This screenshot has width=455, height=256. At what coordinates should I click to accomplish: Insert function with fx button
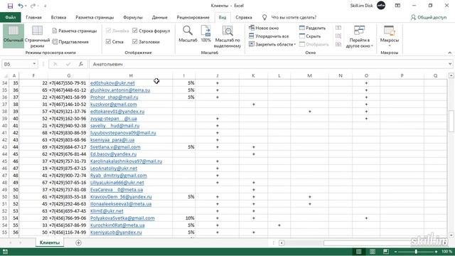81,64
